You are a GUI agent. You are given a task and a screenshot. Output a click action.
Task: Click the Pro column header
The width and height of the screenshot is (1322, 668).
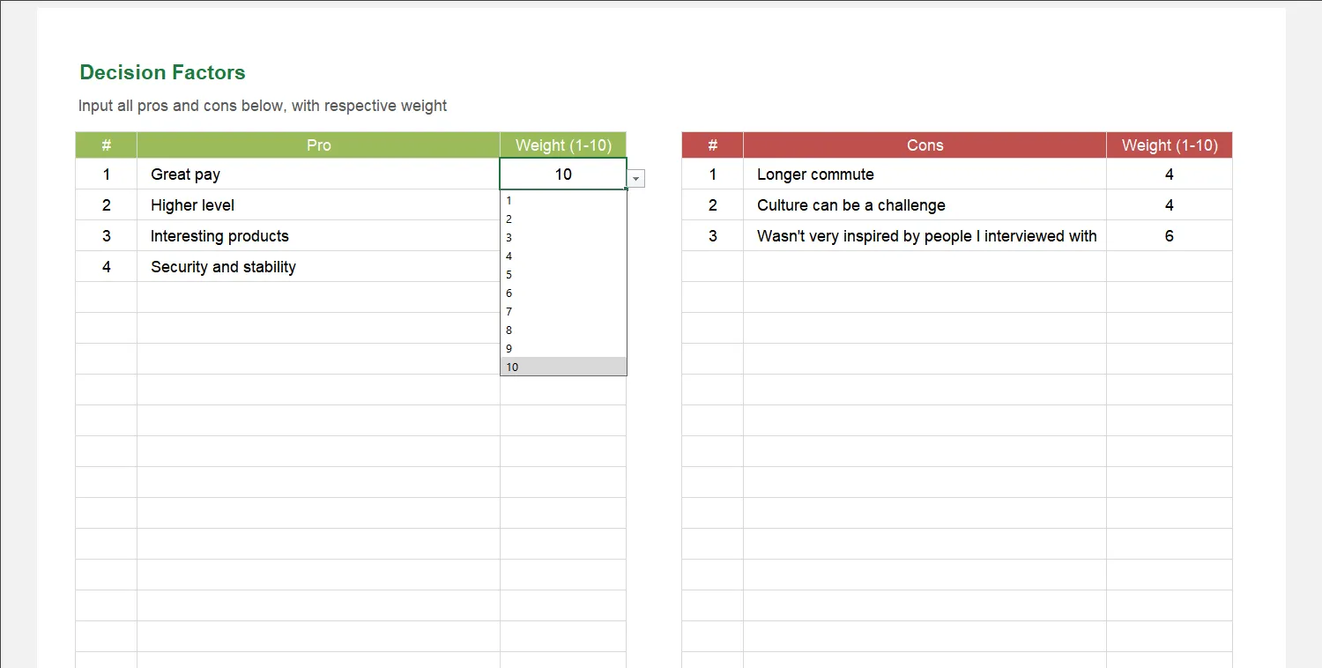[318, 145]
